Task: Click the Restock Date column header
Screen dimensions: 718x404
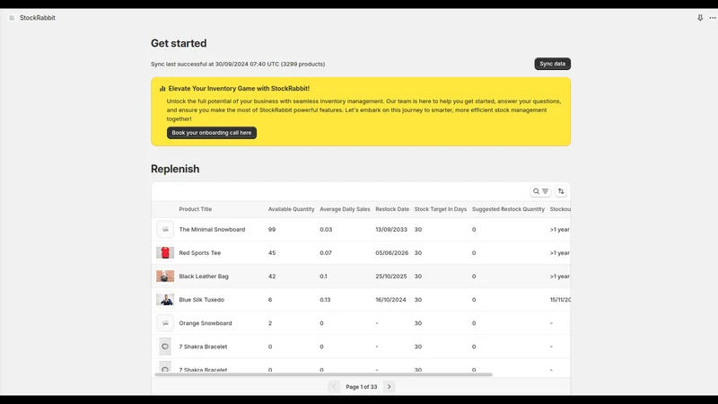Action: 392,209
